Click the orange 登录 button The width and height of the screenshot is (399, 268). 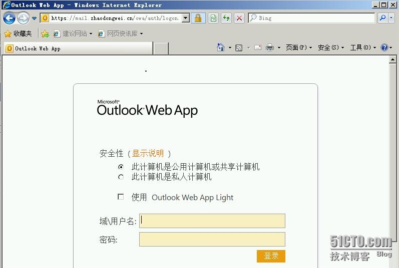click(x=271, y=256)
